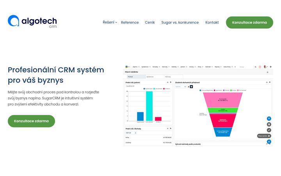Open Zájemci menu in dashboard navbar
This screenshot has width=281, height=176.
(136, 67)
